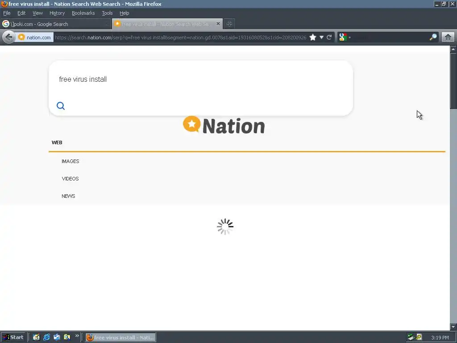Click the first system tray icon
Screen dimensions: 457x343
pos(411,337)
